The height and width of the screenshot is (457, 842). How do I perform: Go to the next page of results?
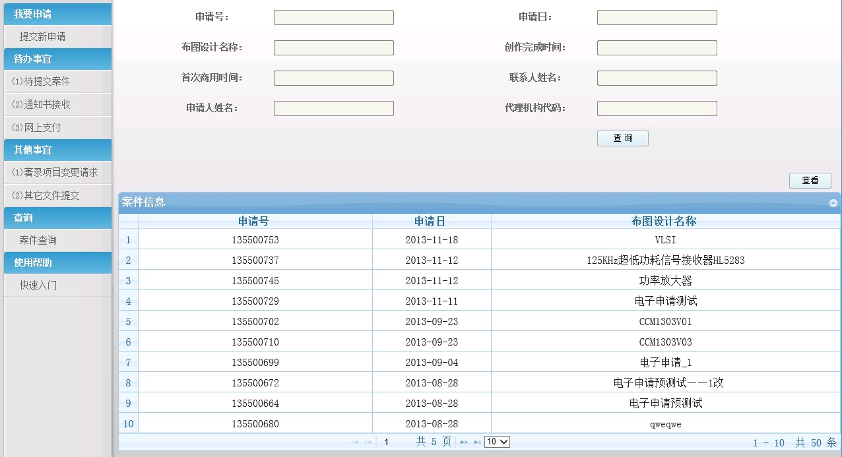(x=464, y=442)
